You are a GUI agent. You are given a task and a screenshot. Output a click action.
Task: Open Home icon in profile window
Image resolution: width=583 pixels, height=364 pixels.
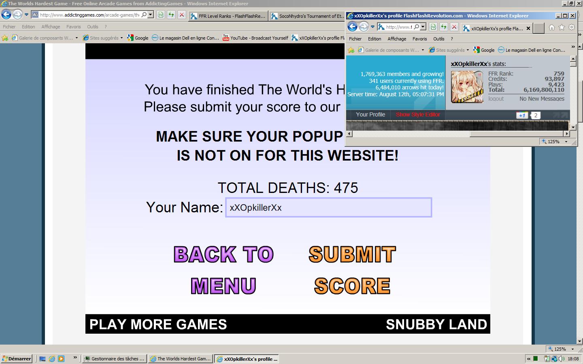[551, 28]
